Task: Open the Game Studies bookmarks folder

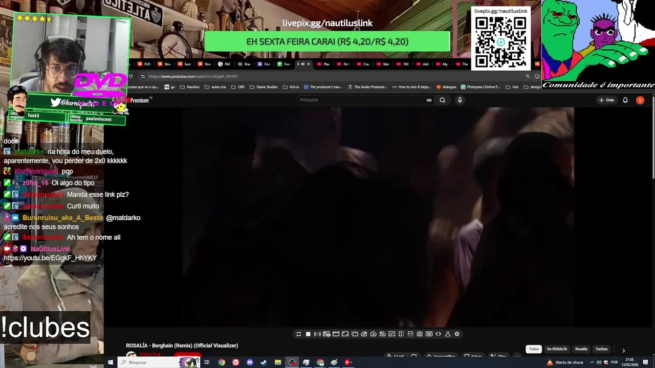Action: pyautogui.click(x=264, y=87)
